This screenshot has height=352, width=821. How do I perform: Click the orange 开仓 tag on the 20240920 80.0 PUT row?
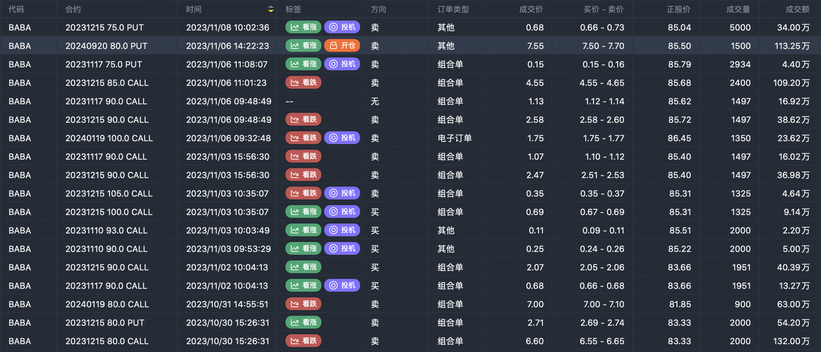point(342,45)
